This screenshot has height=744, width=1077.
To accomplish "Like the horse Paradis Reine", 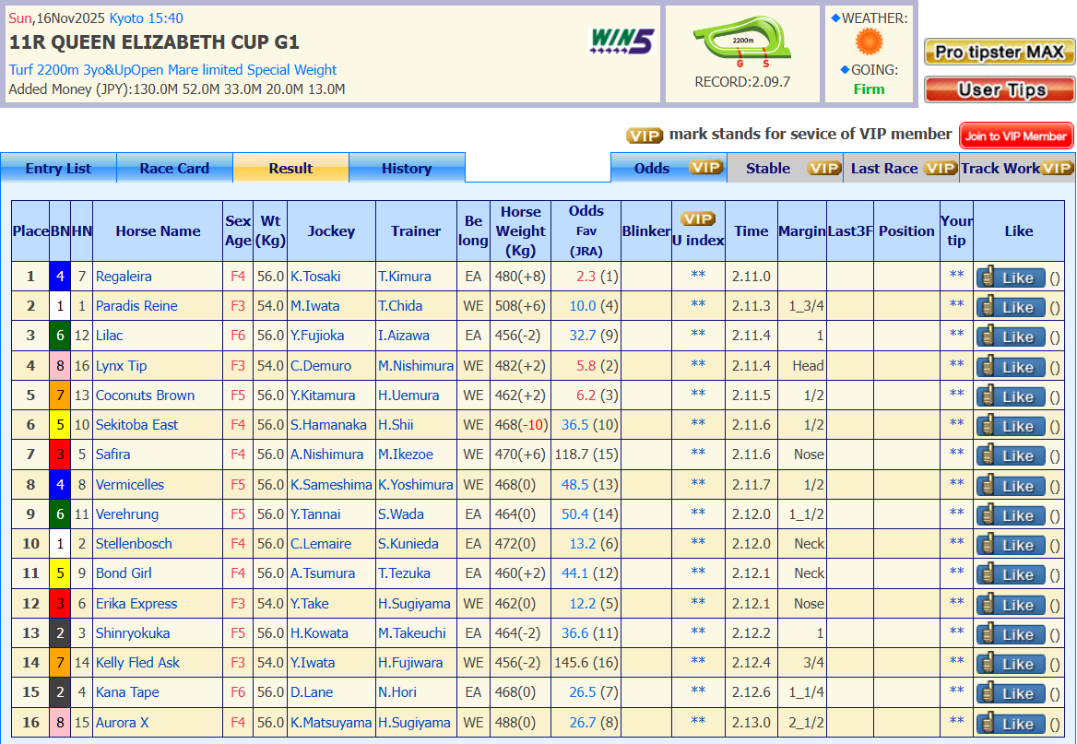I will pyautogui.click(x=1011, y=307).
